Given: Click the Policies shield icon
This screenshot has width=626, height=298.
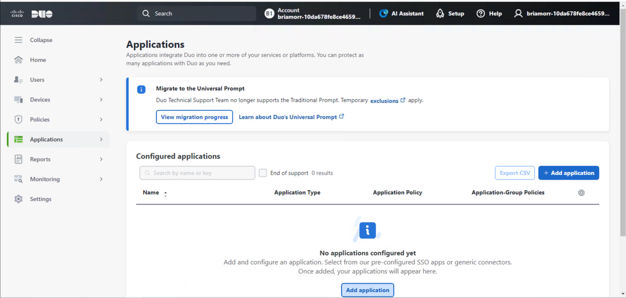Looking at the screenshot, I should point(18,119).
